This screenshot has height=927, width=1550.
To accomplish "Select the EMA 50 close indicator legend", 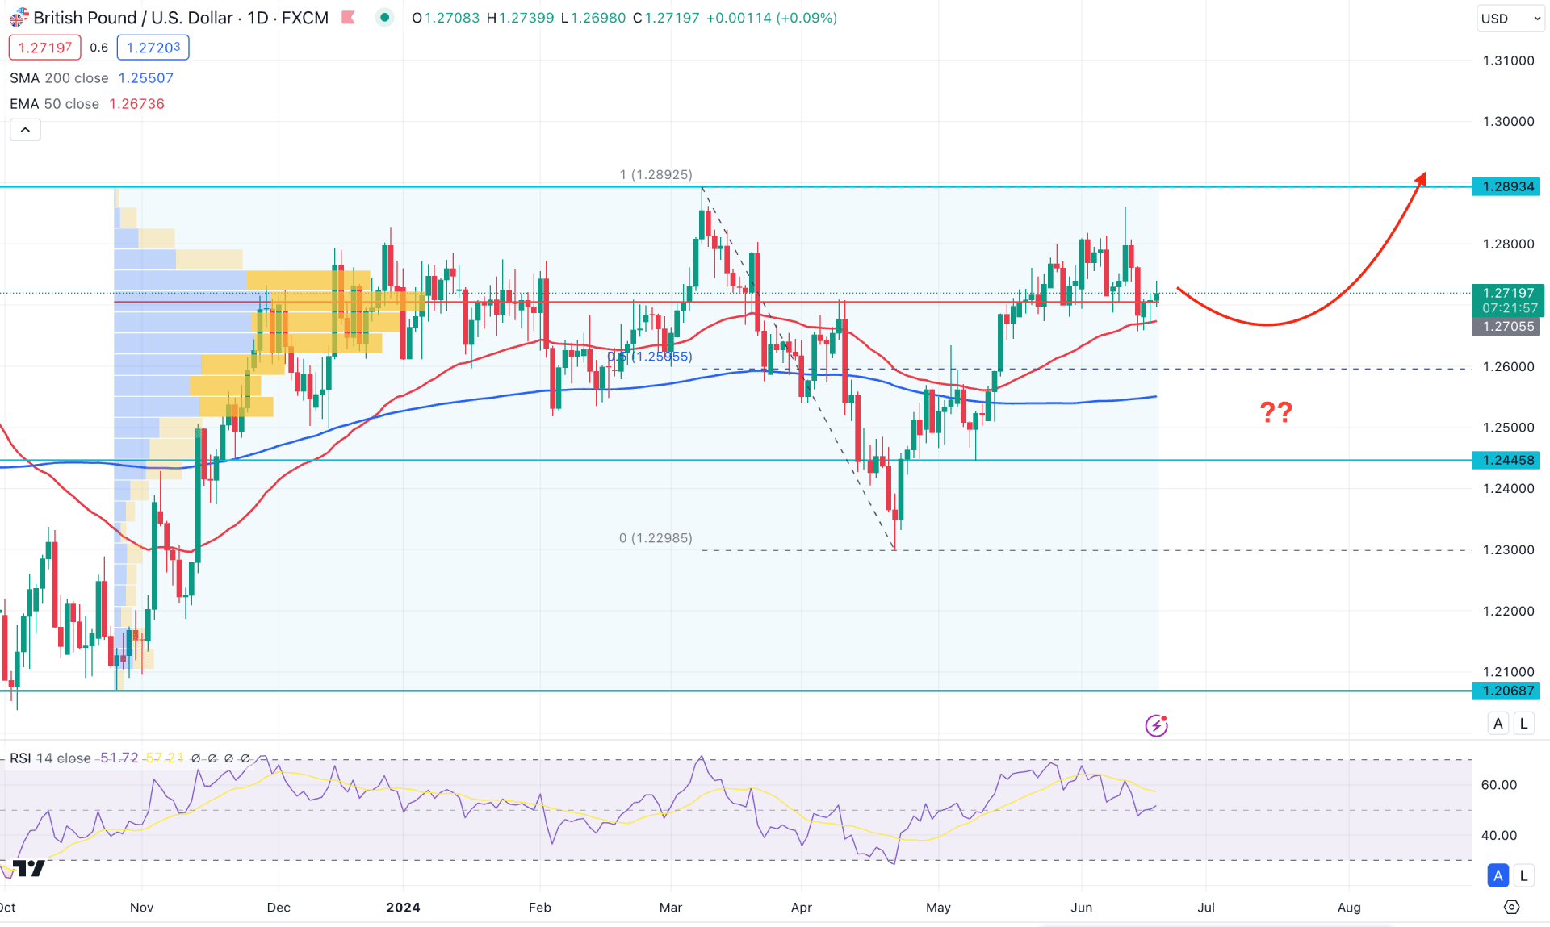I will [54, 104].
